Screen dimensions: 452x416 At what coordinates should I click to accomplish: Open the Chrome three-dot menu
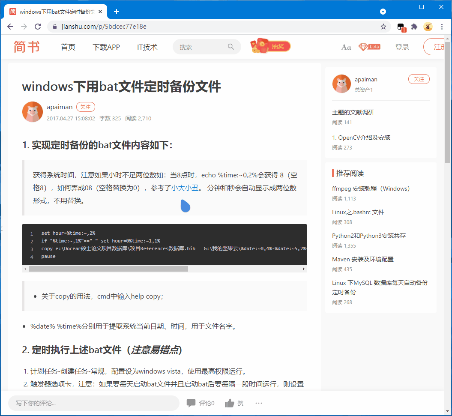(442, 27)
